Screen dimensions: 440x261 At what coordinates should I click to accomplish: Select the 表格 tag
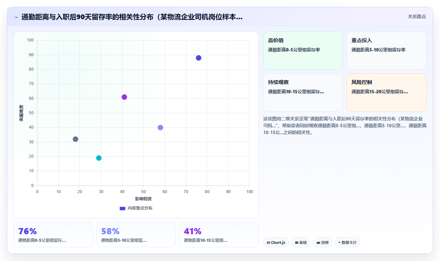click(301, 242)
